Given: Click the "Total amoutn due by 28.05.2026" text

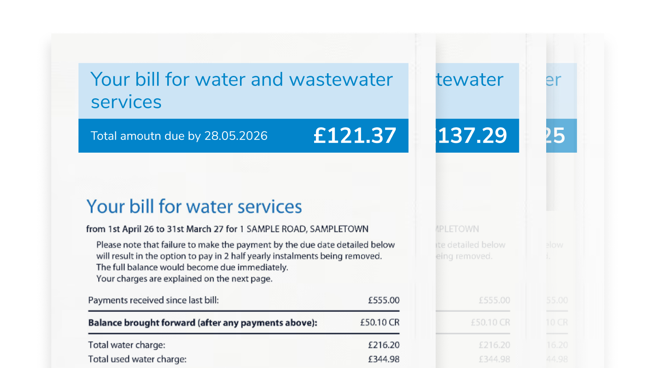Looking at the screenshot, I should pos(179,136).
